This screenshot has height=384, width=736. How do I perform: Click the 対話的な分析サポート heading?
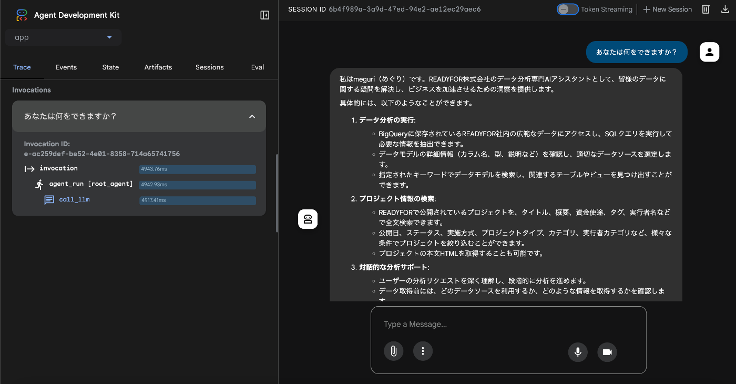tap(394, 267)
